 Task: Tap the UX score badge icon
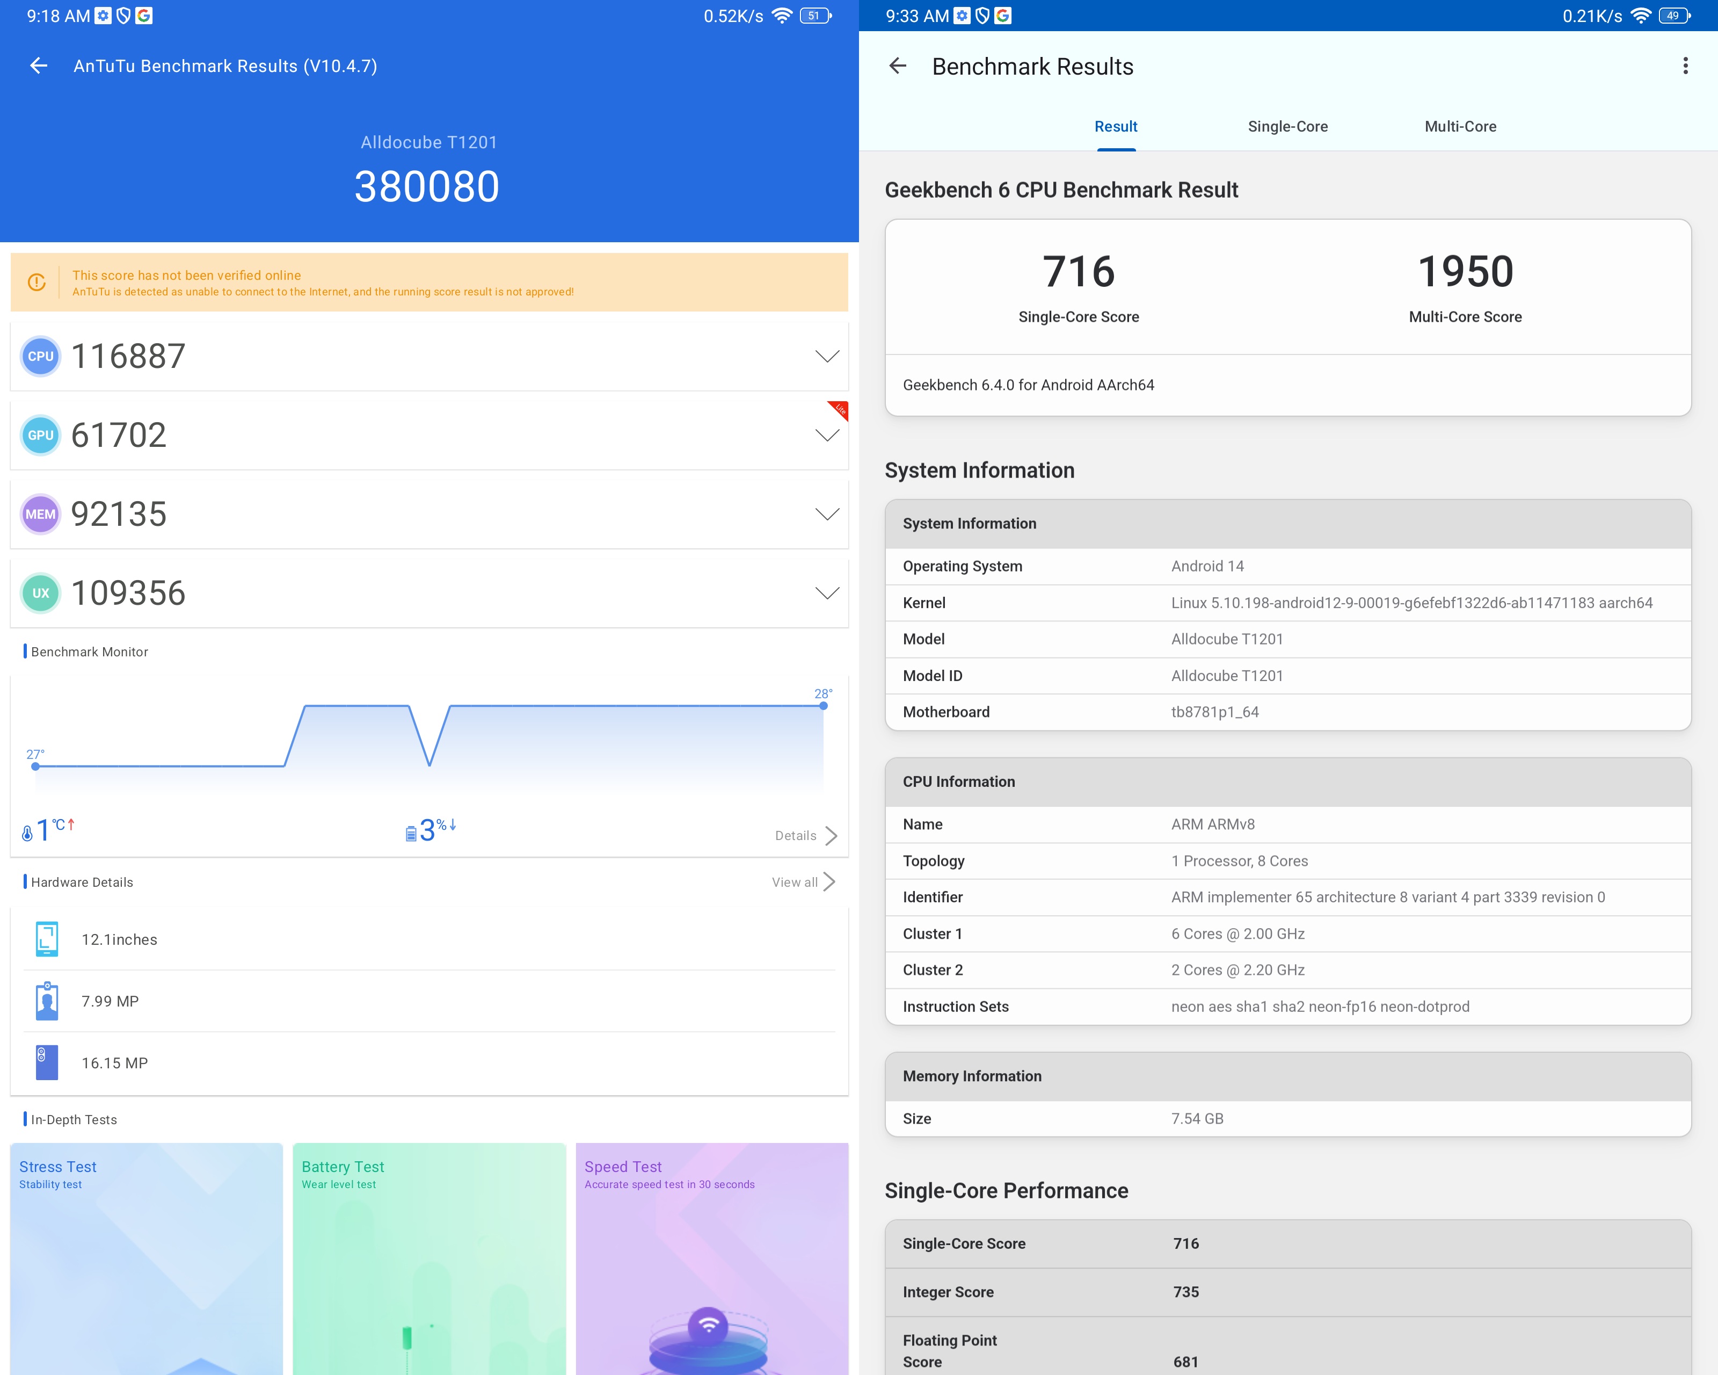pyautogui.click(x=41, y=593)
